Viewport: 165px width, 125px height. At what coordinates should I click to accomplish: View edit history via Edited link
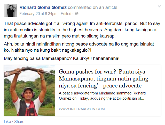tap(66, 14)
